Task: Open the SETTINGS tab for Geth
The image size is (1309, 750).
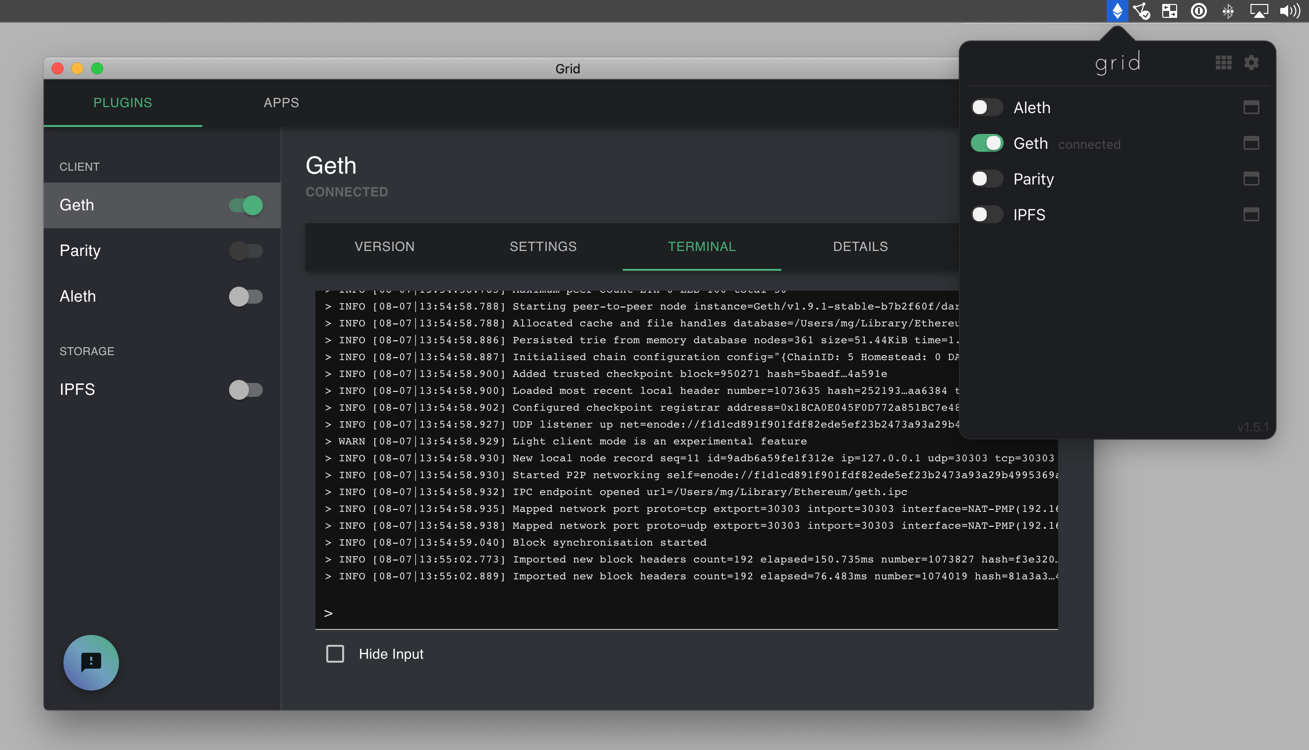Action: click(x=543, y=246)
